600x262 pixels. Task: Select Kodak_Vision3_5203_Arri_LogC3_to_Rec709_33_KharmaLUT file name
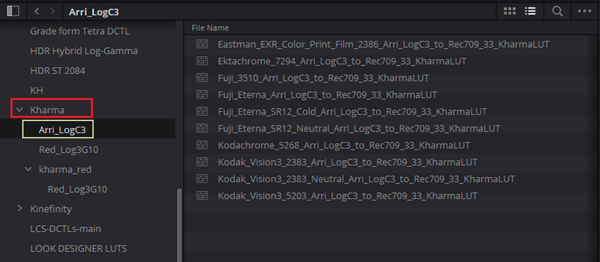click(x=348, y=196)
